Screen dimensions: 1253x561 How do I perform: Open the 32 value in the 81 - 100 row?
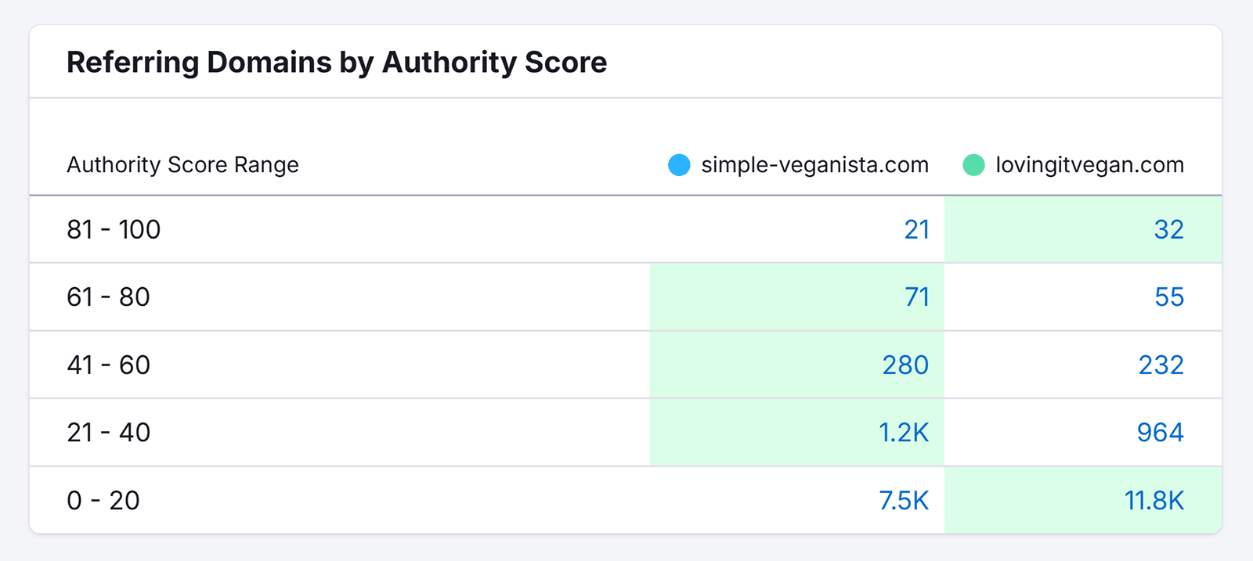pos(1168,229)
